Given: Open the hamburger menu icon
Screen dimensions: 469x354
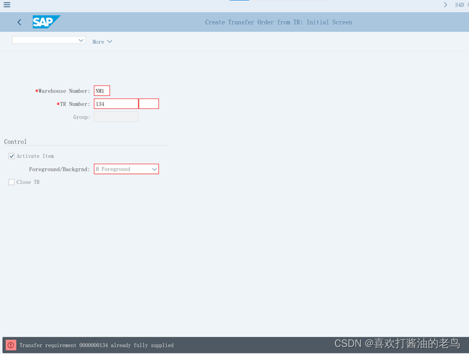Looking at the screenshot, I should 7,4.
